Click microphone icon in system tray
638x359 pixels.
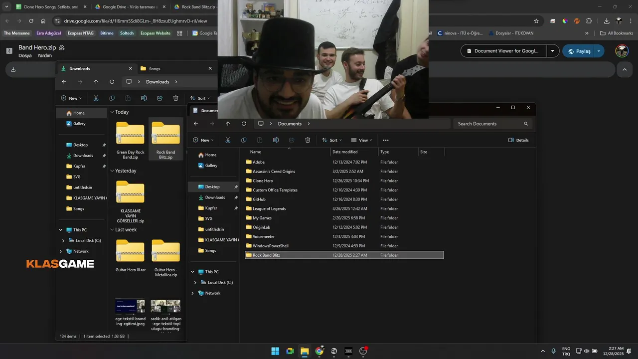coord(553,351)
